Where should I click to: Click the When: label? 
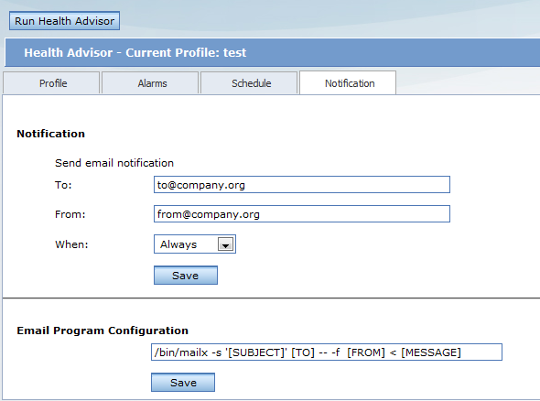tap(71, 244)
